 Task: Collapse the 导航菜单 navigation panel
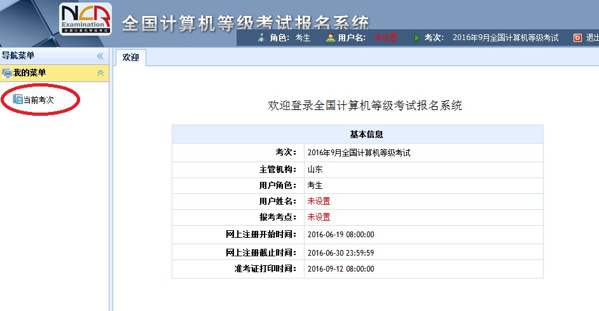(x=100, y=56)
